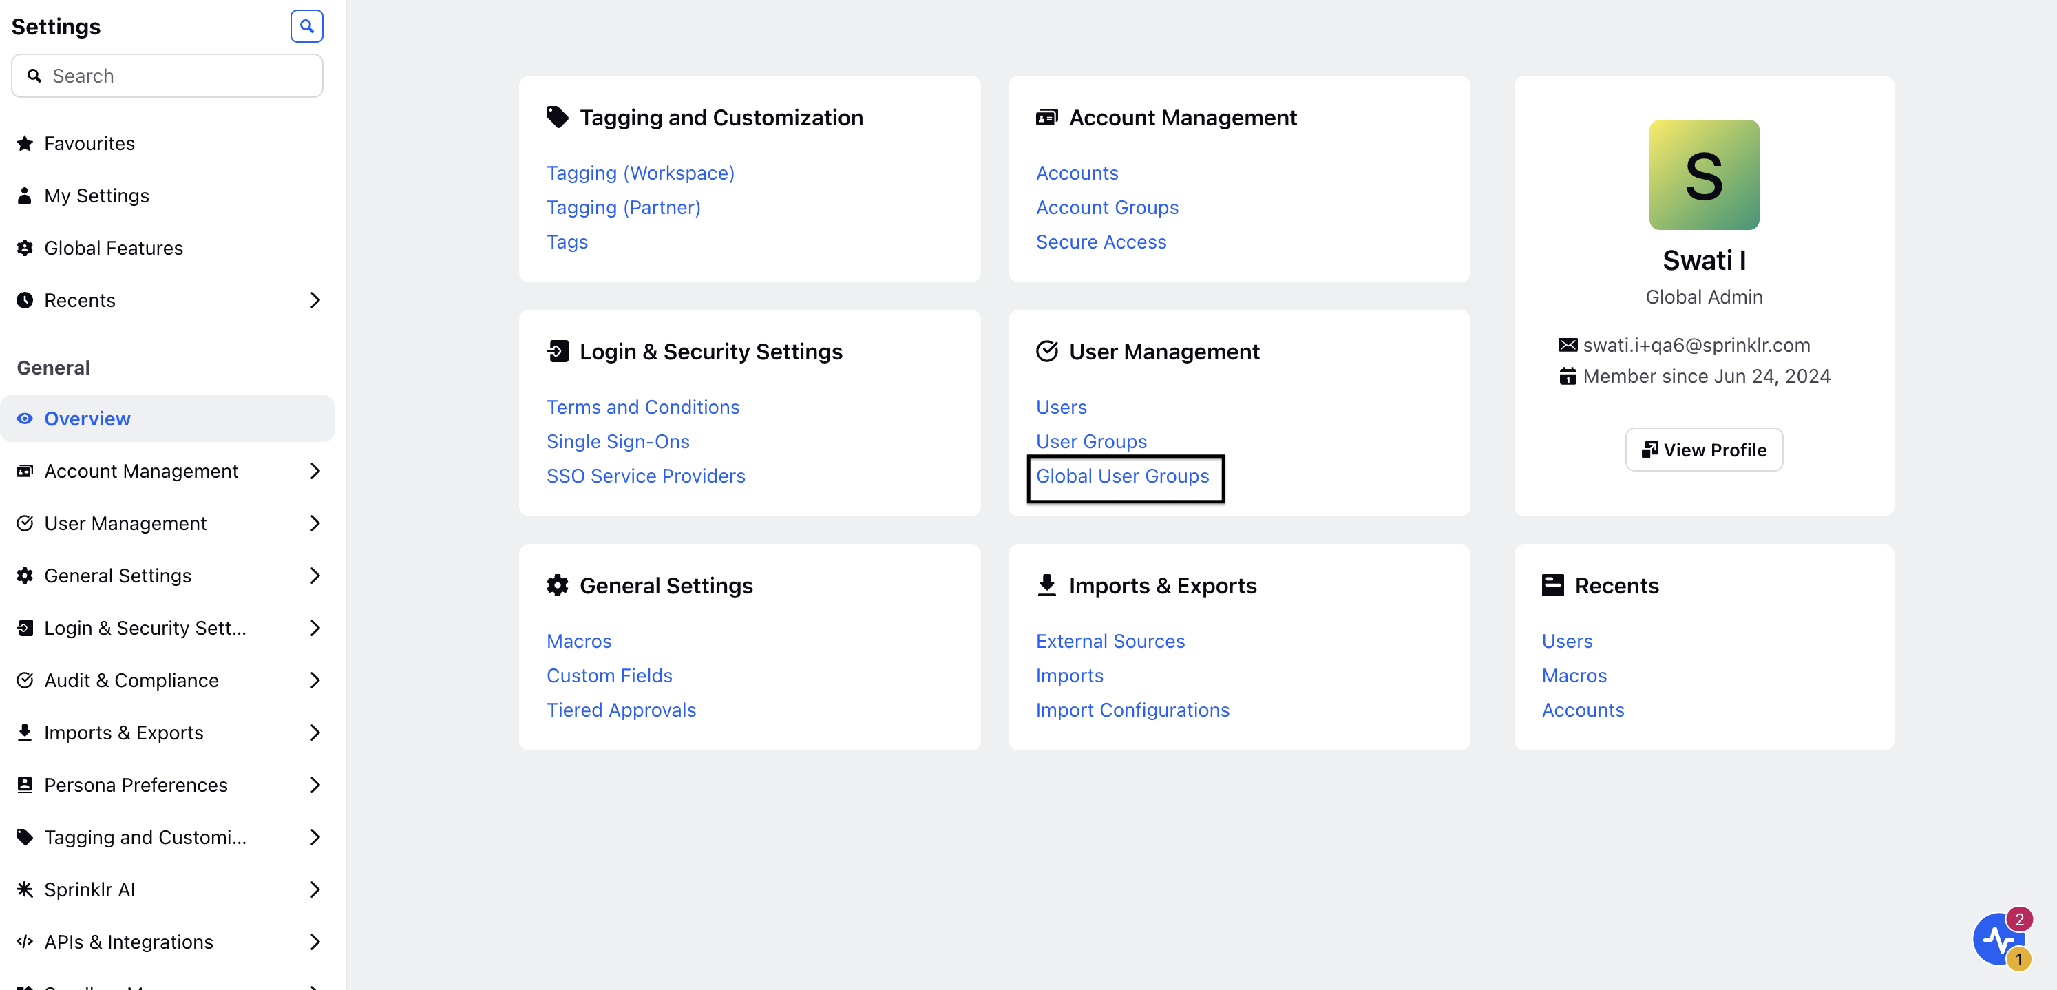Open Sprinklr AI sidebar item
Viewport: 2057px width, 990px height.
pos(167,889)
